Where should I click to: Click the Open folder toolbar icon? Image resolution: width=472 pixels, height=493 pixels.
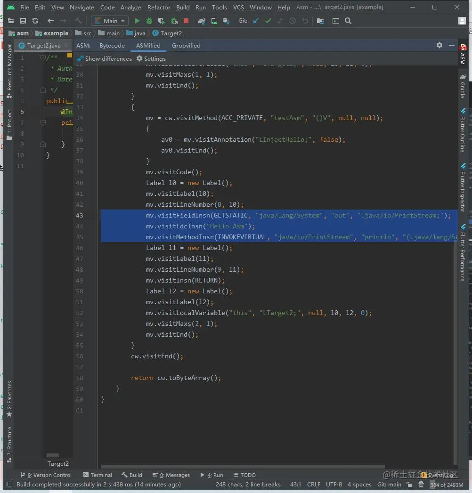coord(11,21)
